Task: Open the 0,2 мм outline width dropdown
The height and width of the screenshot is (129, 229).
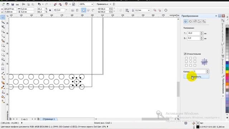Action: pos(149,10)
